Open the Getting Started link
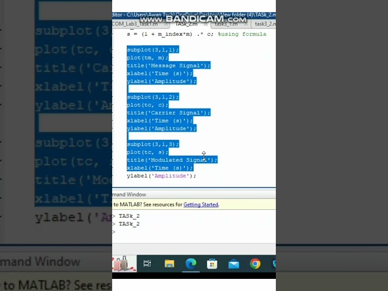The height and width of the screenshot is (291, 388). point(201,204)
